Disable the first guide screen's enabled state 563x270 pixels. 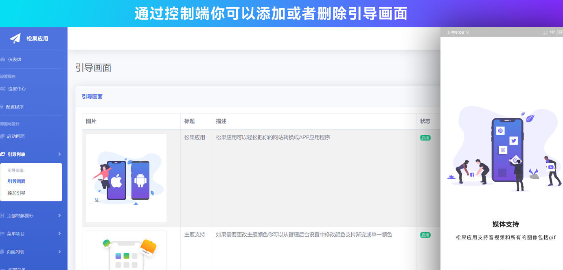click(x=425, y=137)
